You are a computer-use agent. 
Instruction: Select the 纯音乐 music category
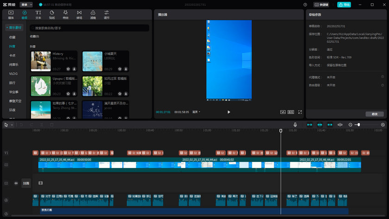[x=13, y=64]
